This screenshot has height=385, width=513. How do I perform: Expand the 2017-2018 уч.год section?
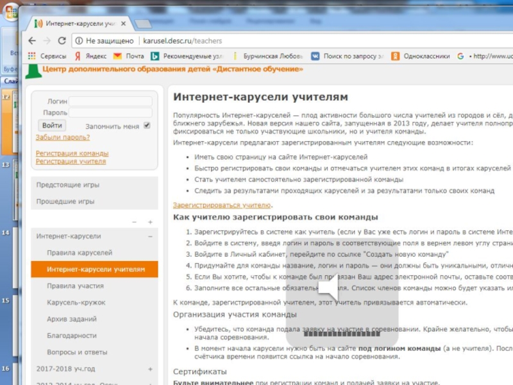tap(150, 369)
